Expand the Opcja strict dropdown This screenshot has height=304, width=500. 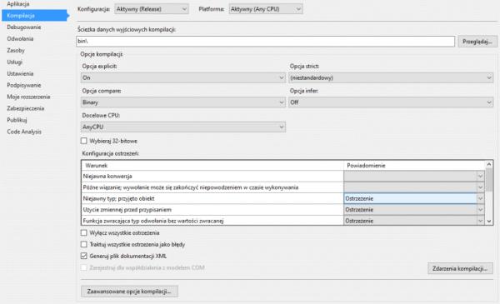[x=391, y=77]
